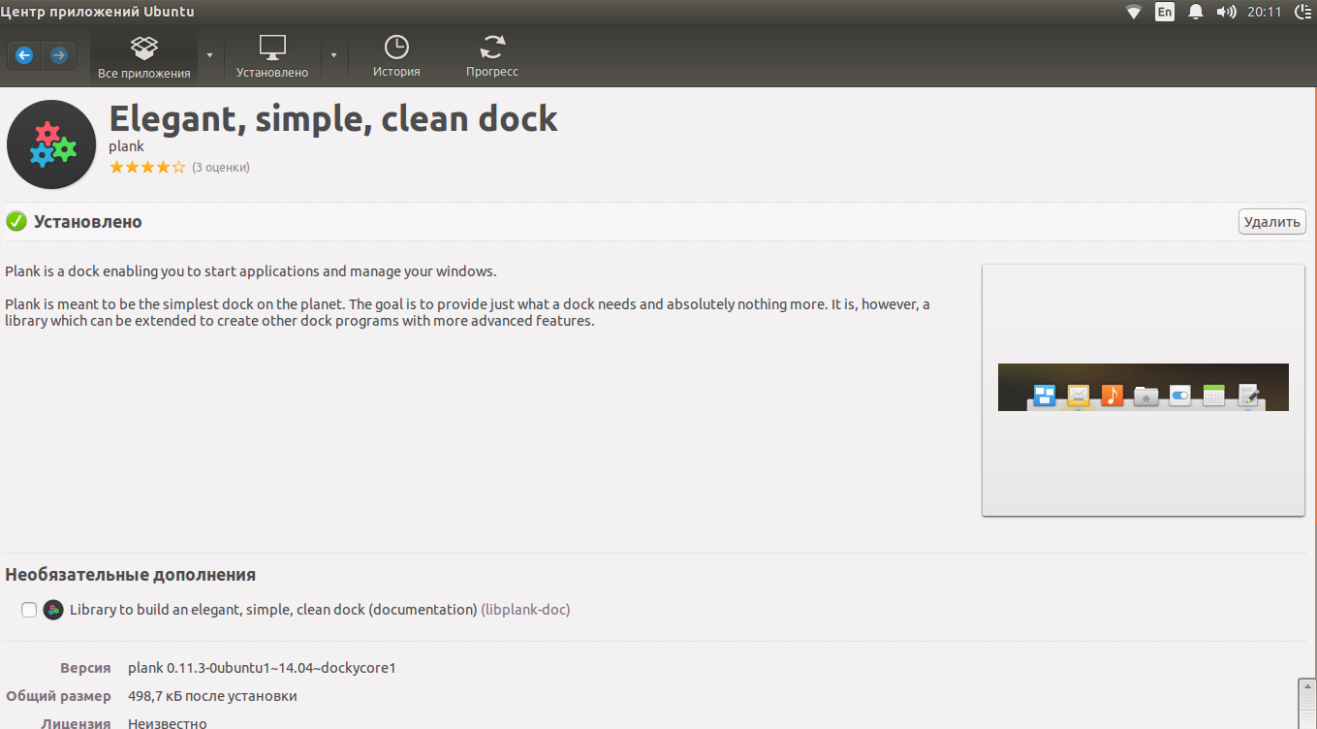The height and width of the screenshot is (729, 1317).
Task: Switch to the Прогресс section
Action: tap(492, 58)
